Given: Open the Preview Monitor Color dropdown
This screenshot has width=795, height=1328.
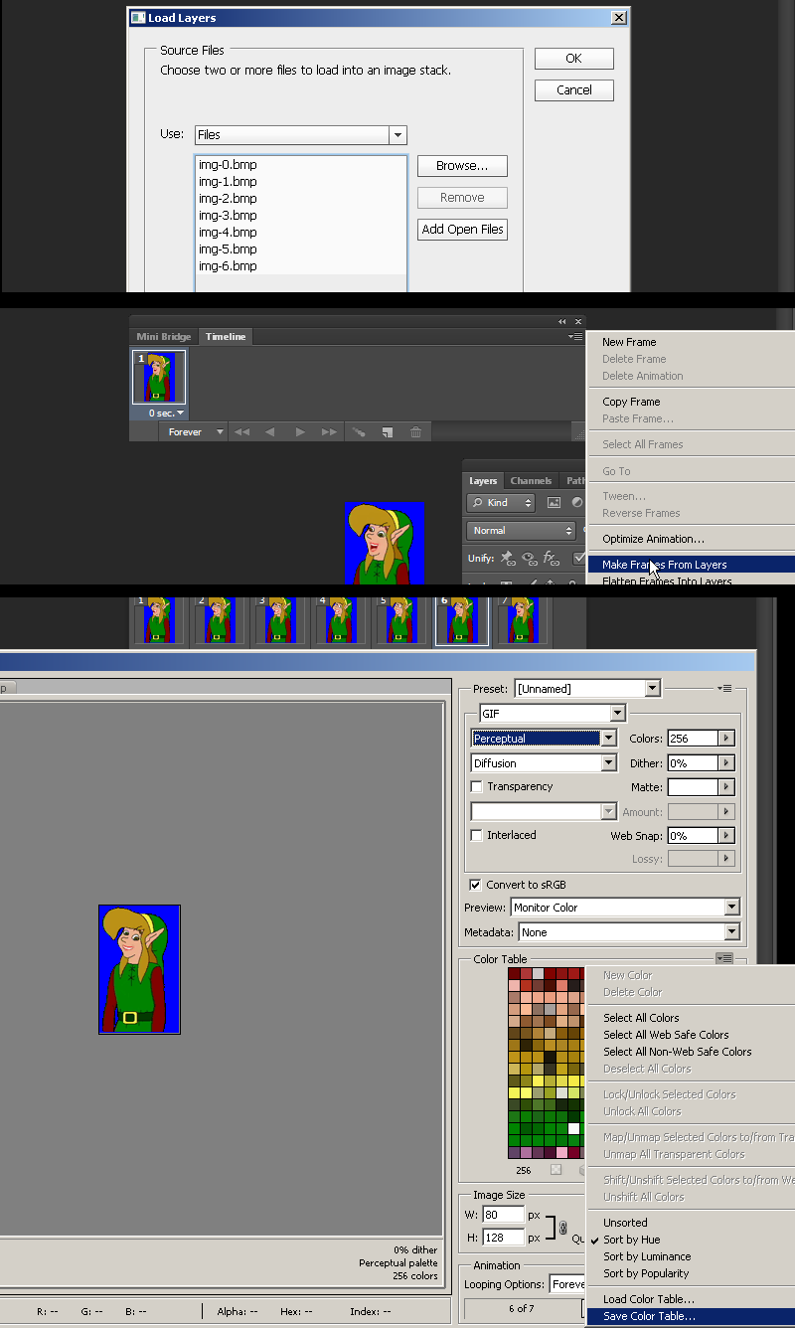Looking at the screenshot, I should point(731,908).
